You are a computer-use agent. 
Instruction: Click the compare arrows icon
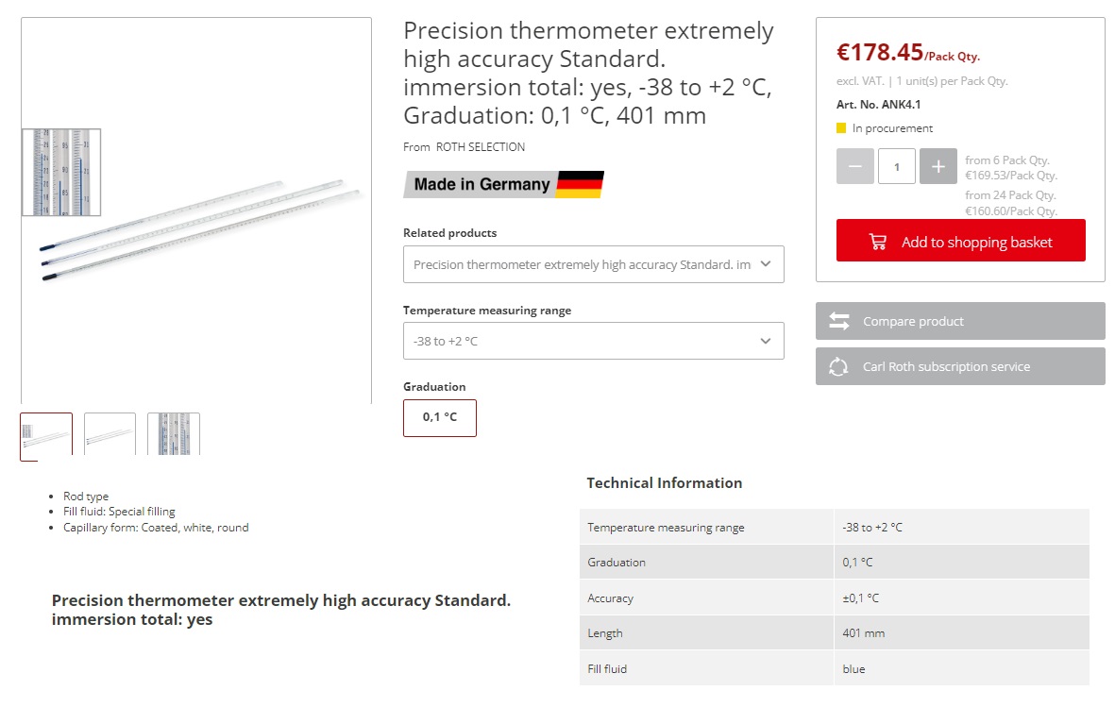(839, 321)
